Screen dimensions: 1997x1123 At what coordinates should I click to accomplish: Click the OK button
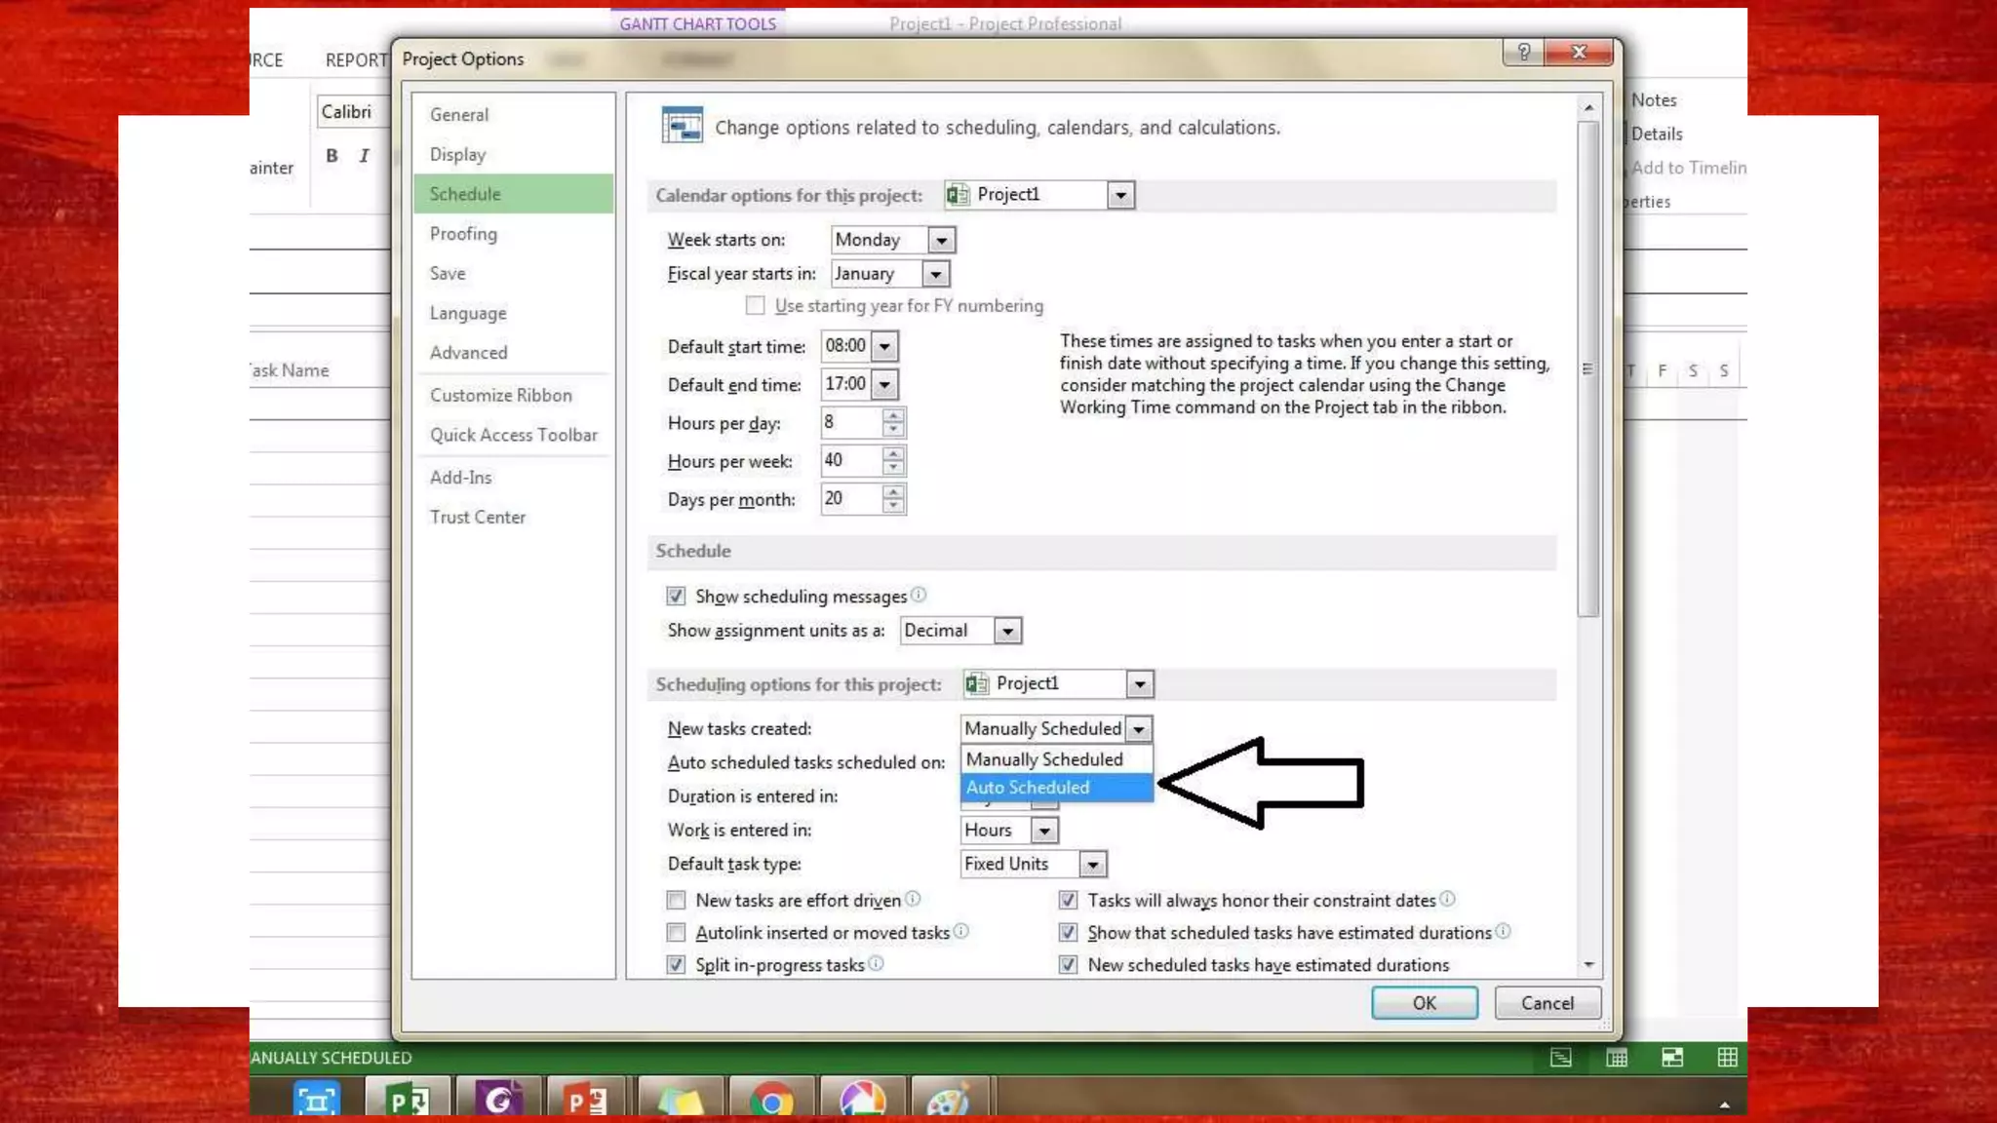1424,1003
